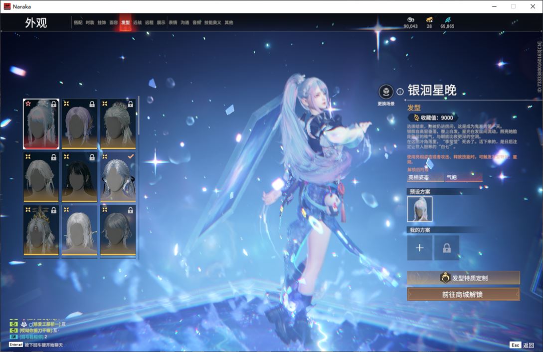This screenshot has height=352, width=543.
Task: Click the orange 发型 category label under title
Action: 414,108
